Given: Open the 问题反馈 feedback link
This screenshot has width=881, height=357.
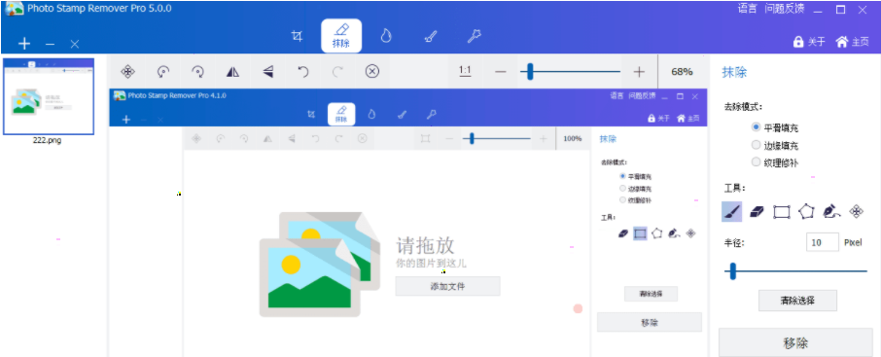Looking at the screenshot, I should pyautogui.click(x=785, y=9).
